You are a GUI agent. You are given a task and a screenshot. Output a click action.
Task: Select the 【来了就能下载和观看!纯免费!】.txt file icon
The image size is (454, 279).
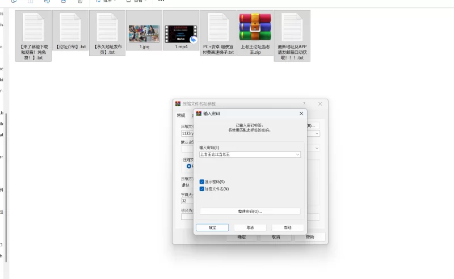[33, 27]
